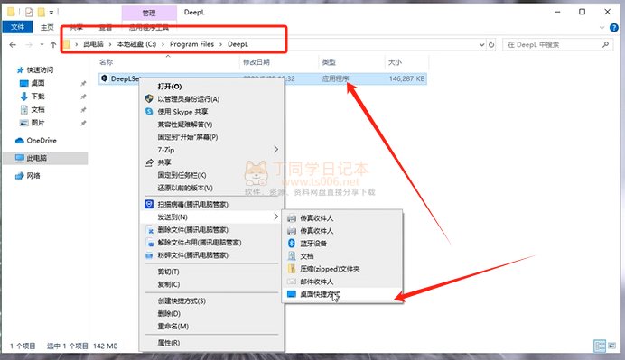
Task: Choose 扫描病毒(腾讯电脑管家)
Action: [x=211, y=205]
